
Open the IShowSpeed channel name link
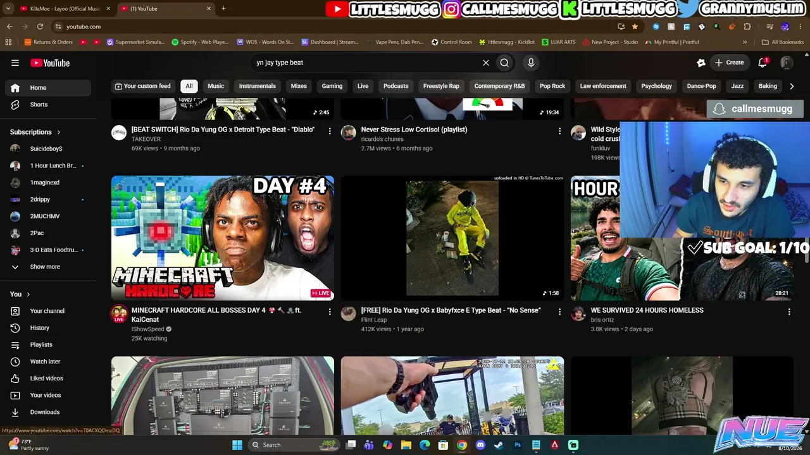pos(147,329)
